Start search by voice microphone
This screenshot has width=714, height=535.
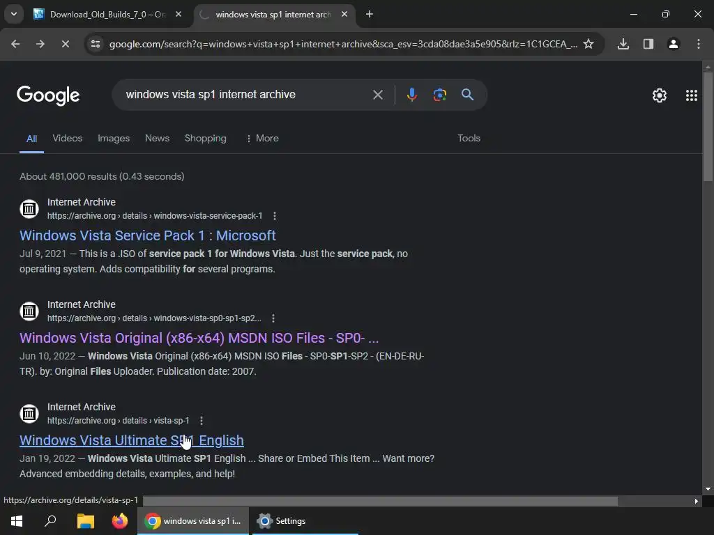pyautogui.click(x=411, y=95)
